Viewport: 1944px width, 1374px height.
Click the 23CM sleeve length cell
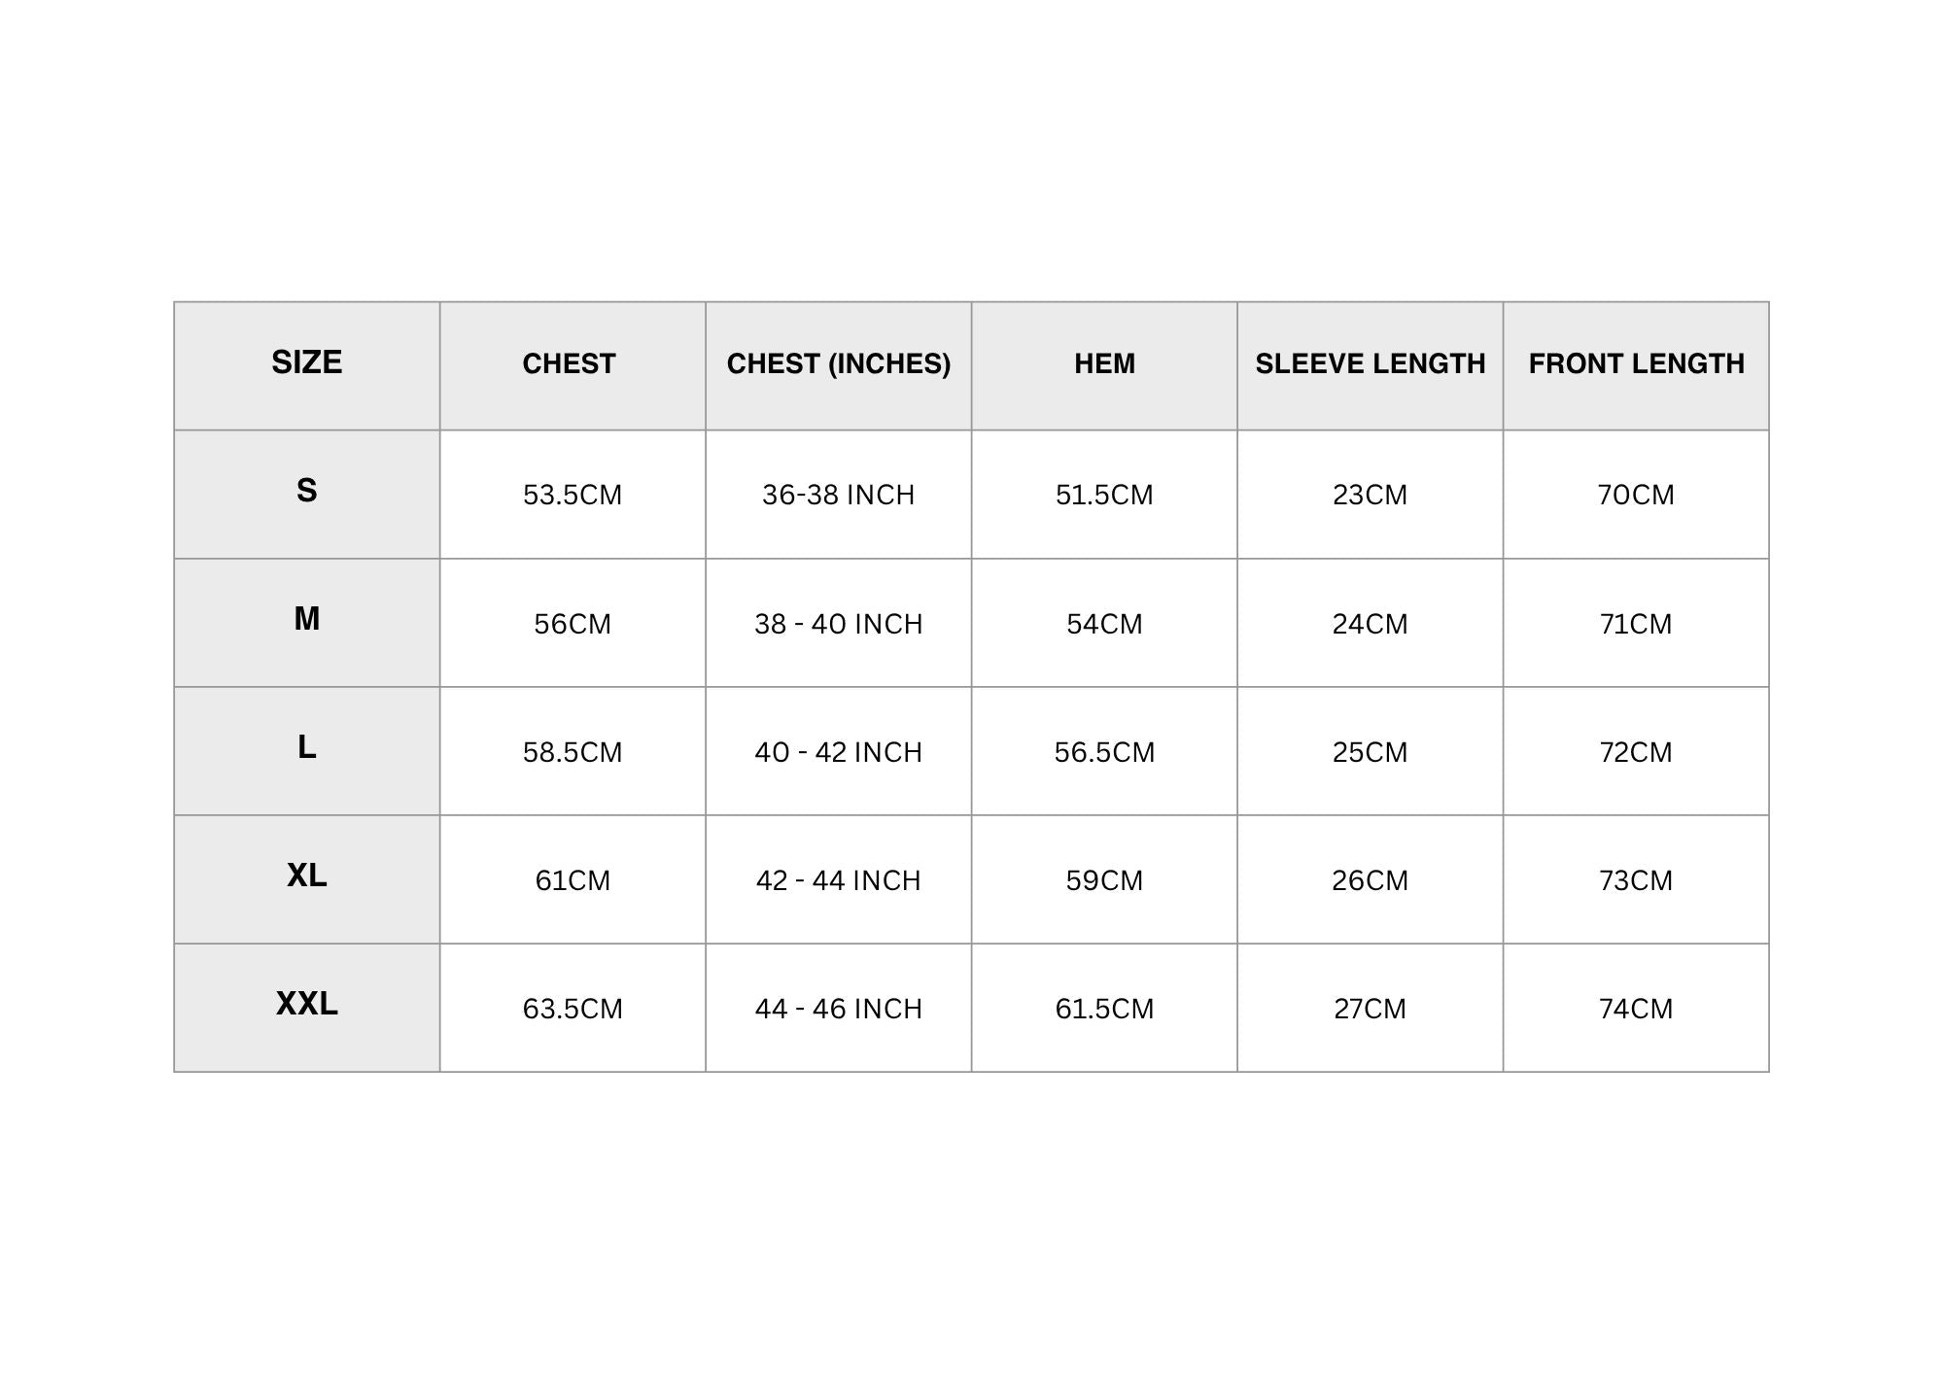pyautogui.click(x=1370, y=496)
